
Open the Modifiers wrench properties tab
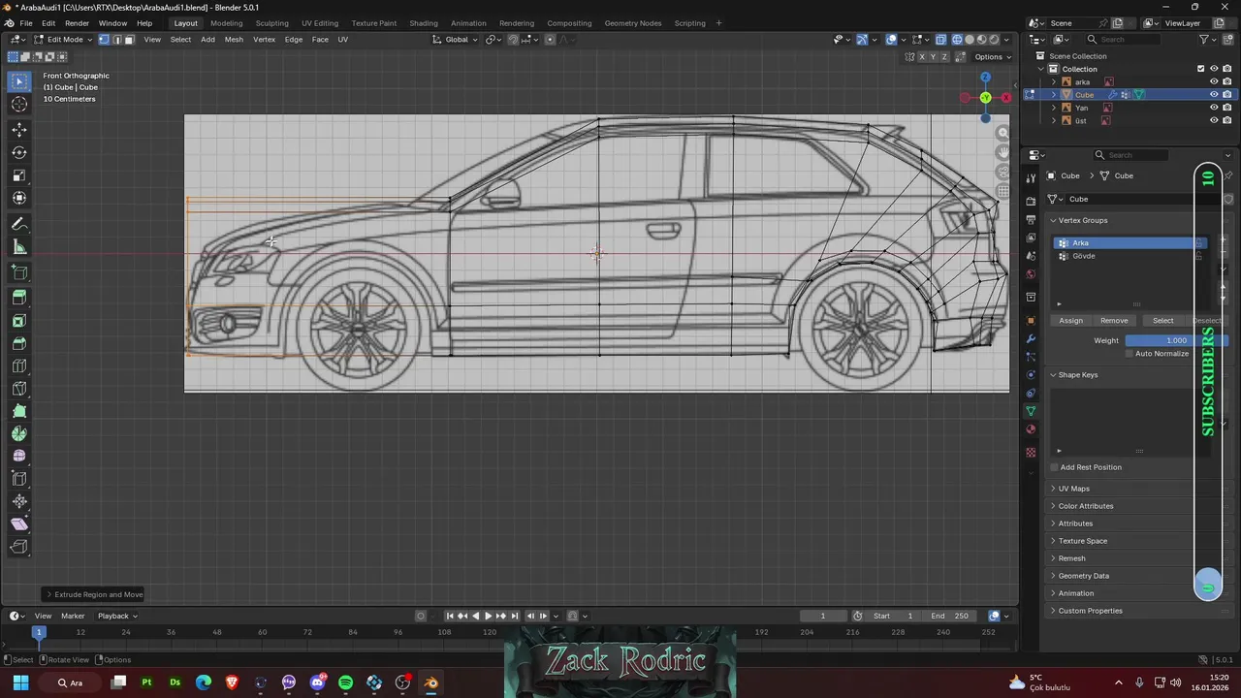coord(1031,339)
